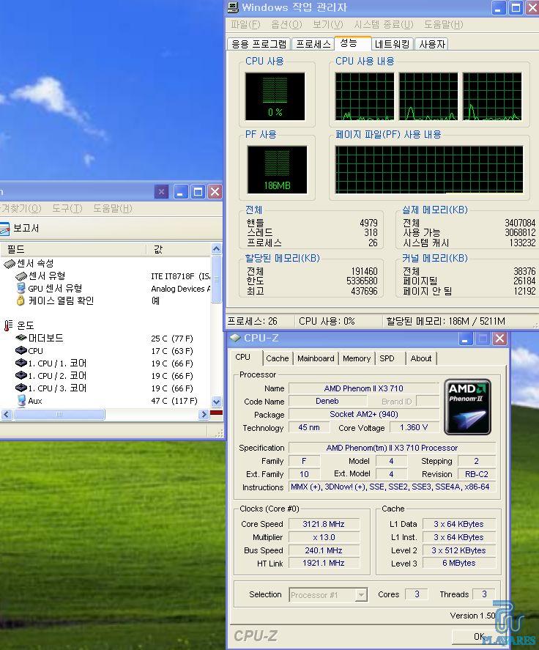The image size is (539, 650).
Task: Switch to the 사용자 tab
Action: tap(432, 44)
